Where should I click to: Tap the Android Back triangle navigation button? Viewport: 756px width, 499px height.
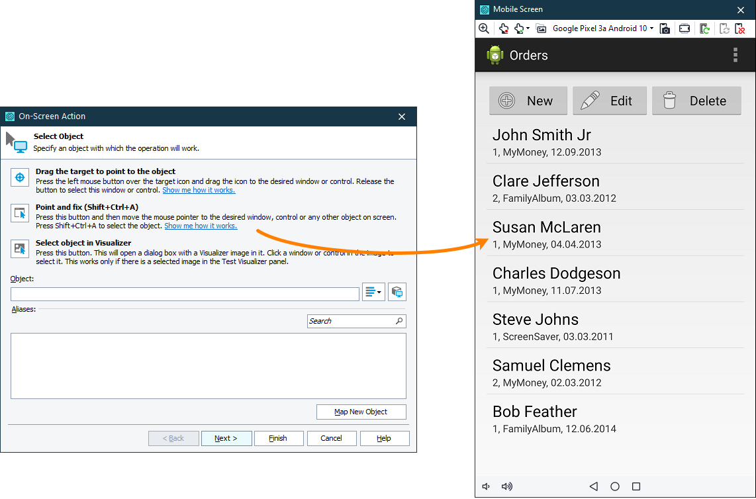(x=594, y=486)
